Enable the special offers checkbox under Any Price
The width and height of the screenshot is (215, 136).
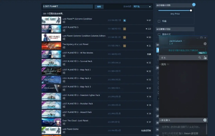(159, 21)
